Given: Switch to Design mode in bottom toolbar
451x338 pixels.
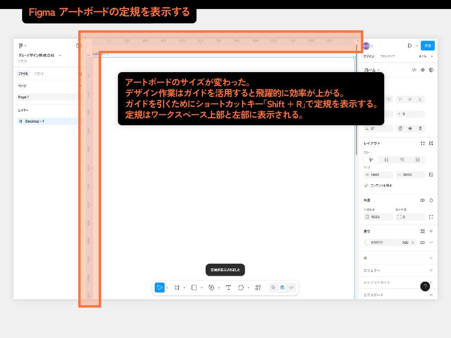Looking at the screenshot, I should tap(282, 288).
